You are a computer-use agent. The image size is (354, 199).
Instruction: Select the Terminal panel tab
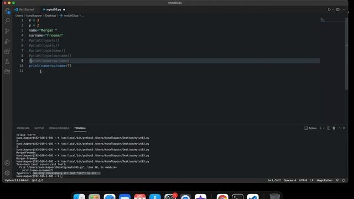point(80,128)
